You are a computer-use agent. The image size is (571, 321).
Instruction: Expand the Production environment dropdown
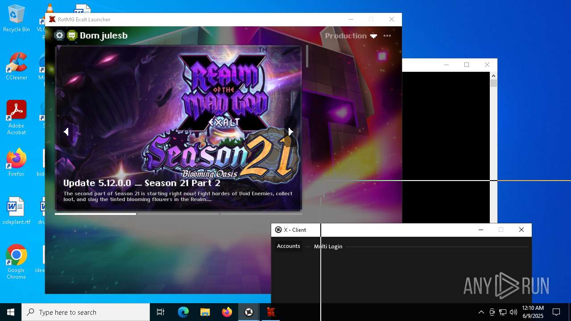coord(351,36)
